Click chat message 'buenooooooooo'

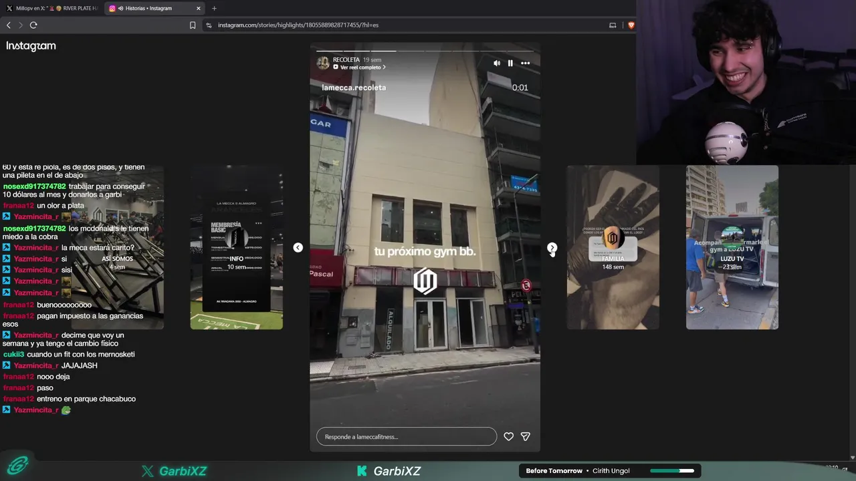pyautogui.click(x=64, y=305)
